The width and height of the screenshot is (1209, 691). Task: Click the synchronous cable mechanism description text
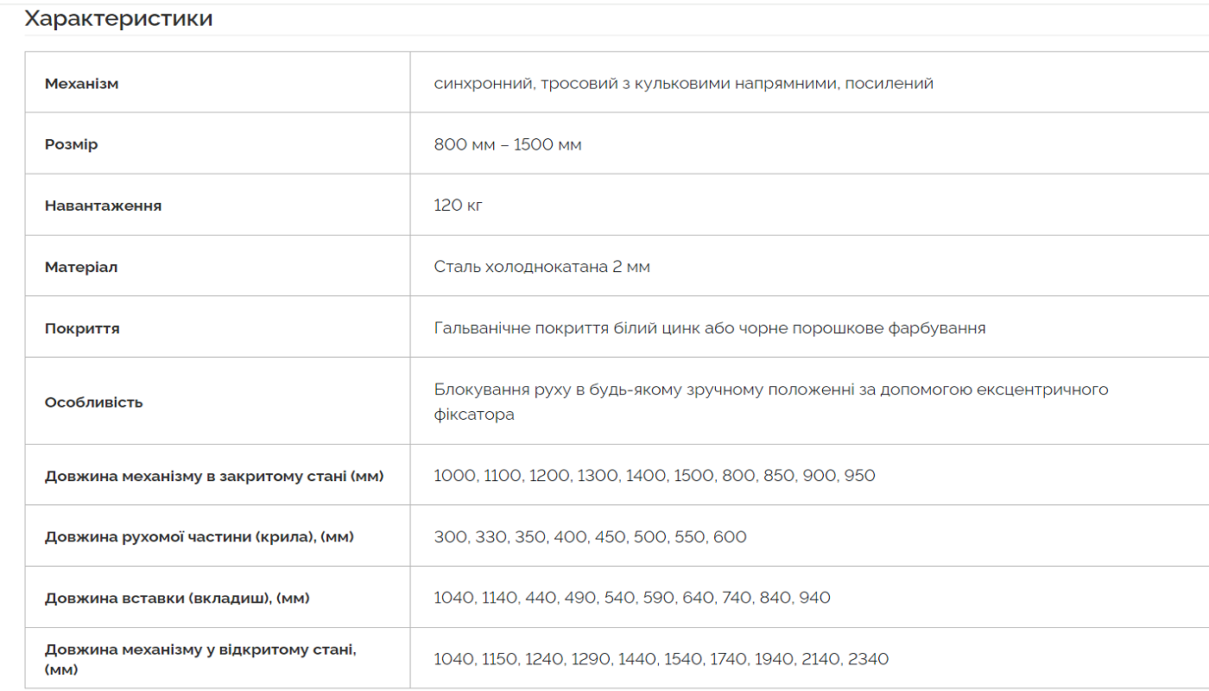[684, 84]
